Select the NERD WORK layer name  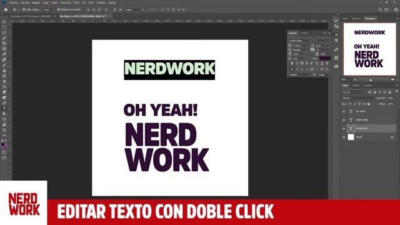(x=362, y=120)
